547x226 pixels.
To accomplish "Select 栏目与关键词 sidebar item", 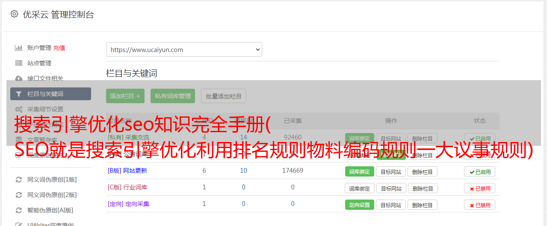I will pyautogui.click(x=50, y=94).
